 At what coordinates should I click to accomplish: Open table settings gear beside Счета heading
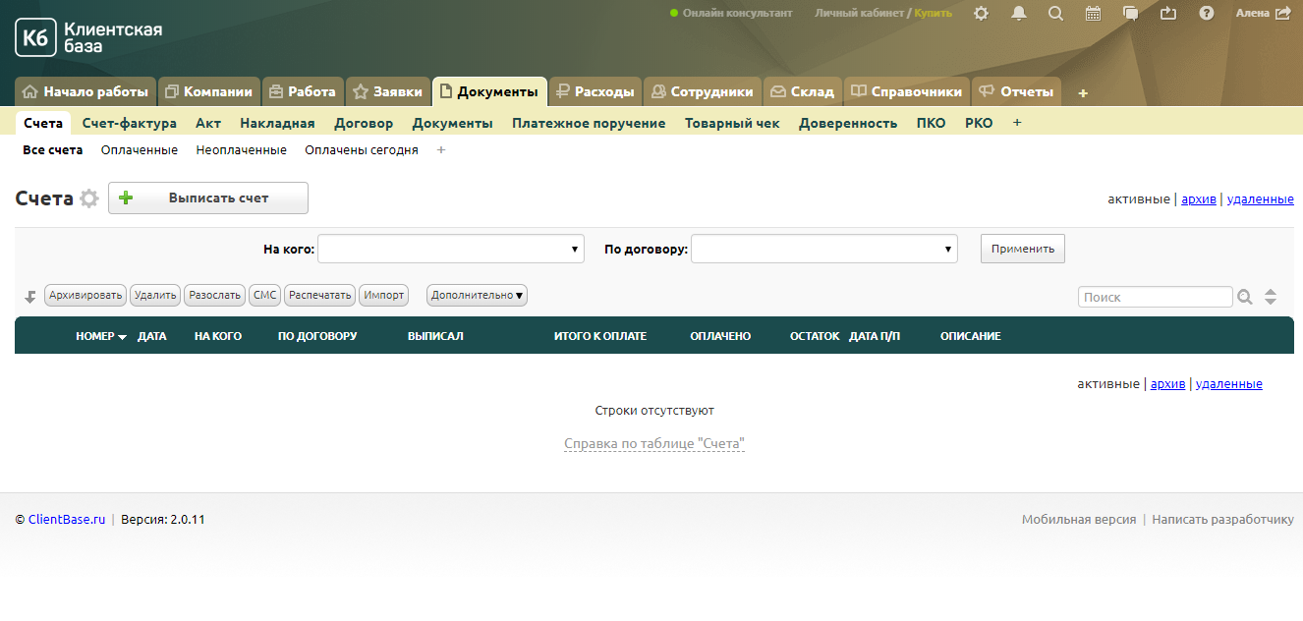89,198
